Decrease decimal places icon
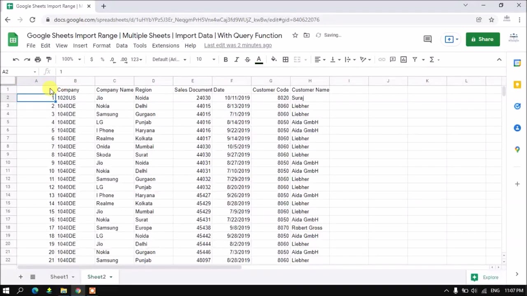Image resolution: width=527 pixels, height=296 pixels. coord(112,60)
